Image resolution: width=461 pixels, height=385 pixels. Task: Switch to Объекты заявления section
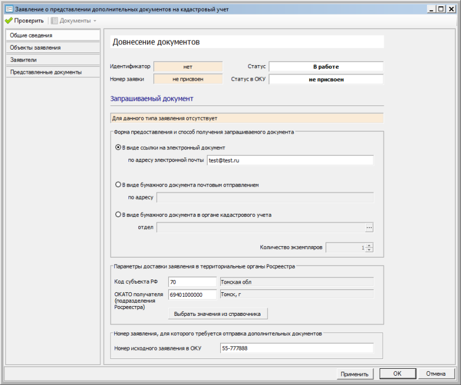point(53,47)
